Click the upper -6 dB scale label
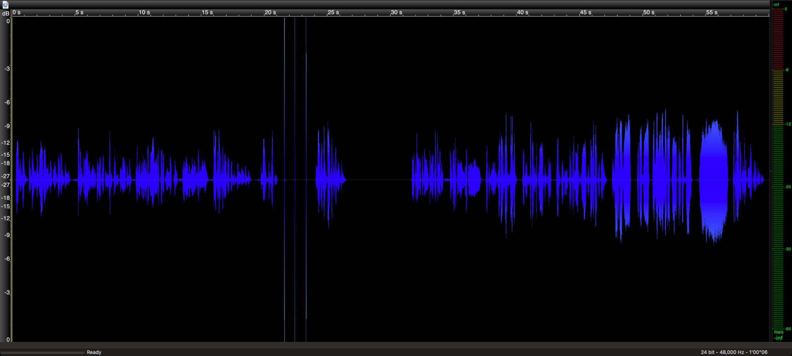This screenshot has width=792, height=356. tap(7, 102)
